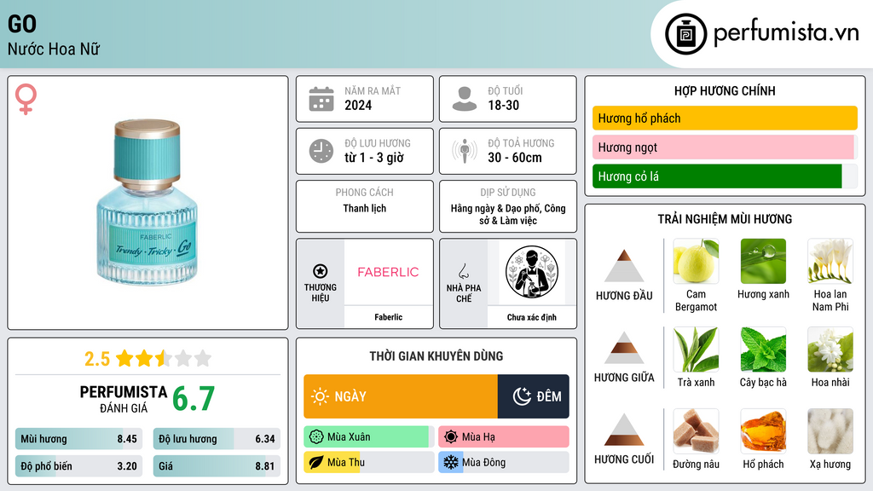The width and height of the screenshot is (873, 491).
Task: Click the Độ phổ biến 3.20 score bar
Action: coord(79,466)
